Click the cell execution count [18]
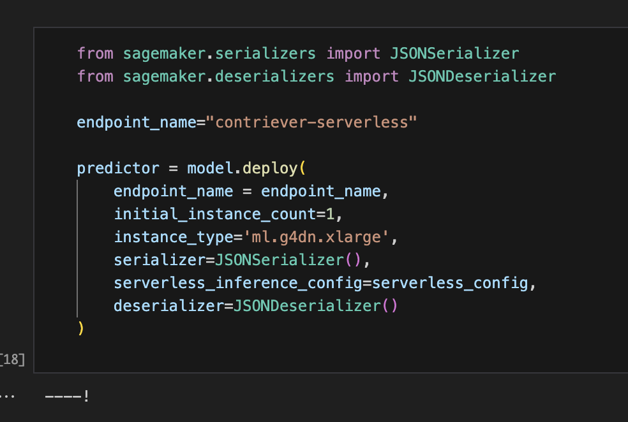Viewport: 628px width, 422px height. 12,359
